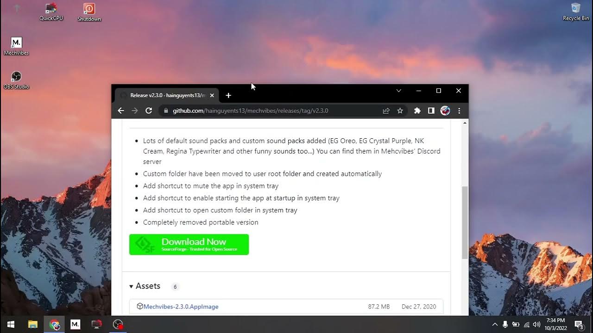
Task: Open OBS Studio taskbar icon
Action: pyautogui.click(x=118, y=324)
